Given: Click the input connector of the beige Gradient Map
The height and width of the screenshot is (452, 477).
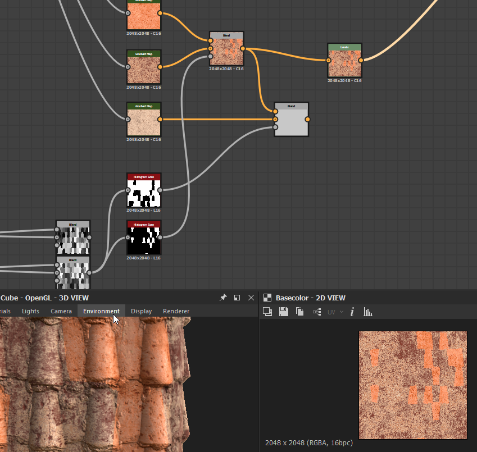Looking at the screenshot, I should tap(128, 120).
